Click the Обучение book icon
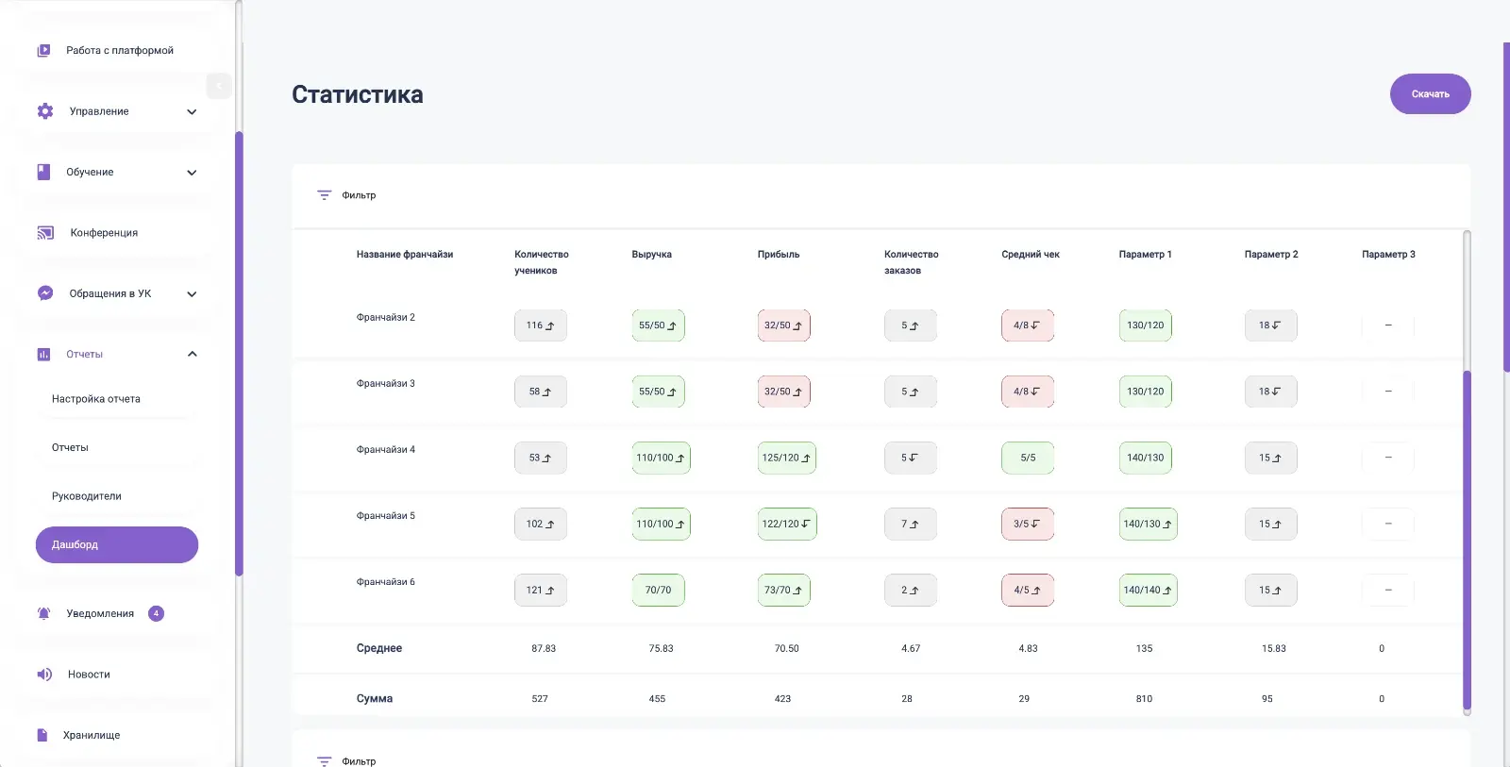1510x767 pixels. [43, 172]
